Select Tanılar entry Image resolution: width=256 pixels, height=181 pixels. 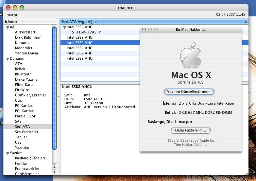click(21, 137)
